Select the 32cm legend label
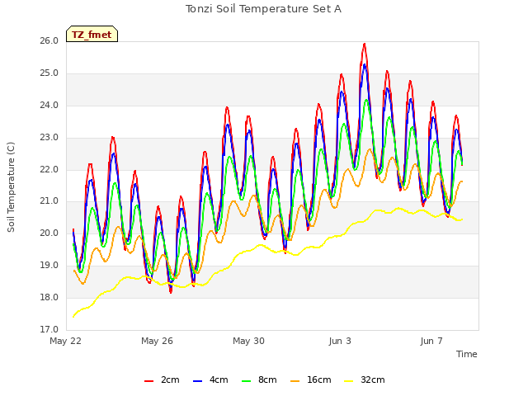Screen dimensions: 528x396 point(372,379)
